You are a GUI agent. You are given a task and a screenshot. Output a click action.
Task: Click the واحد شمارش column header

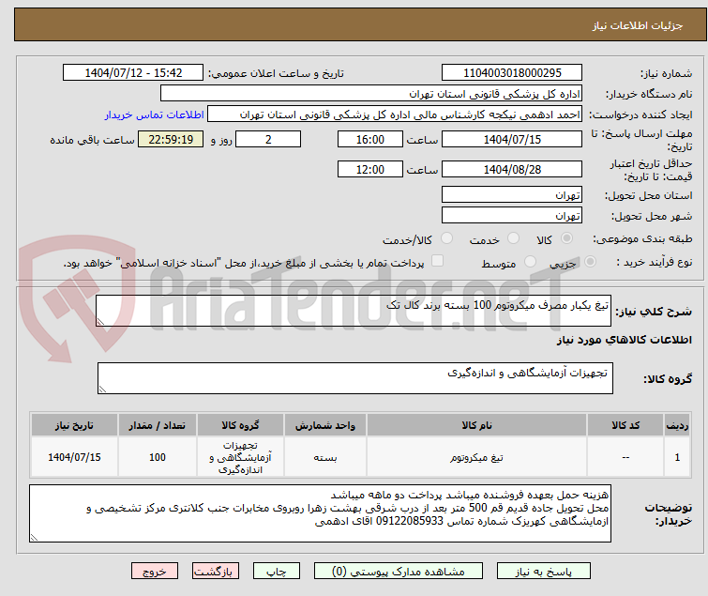point(325,425)
